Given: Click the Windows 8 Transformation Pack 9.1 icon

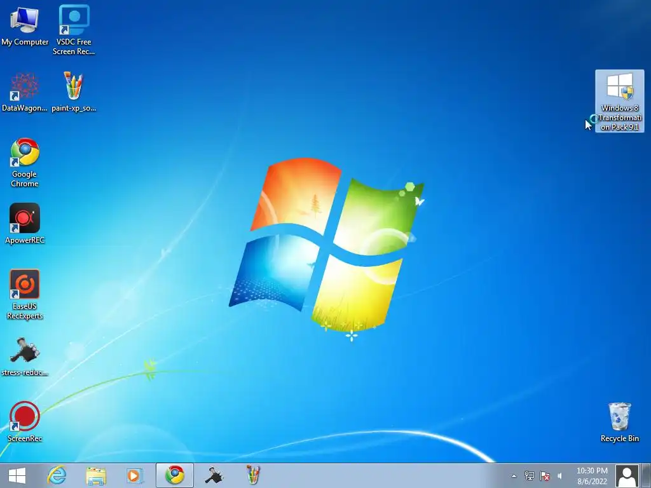Looking at the screenshot, I should (619, 101).
